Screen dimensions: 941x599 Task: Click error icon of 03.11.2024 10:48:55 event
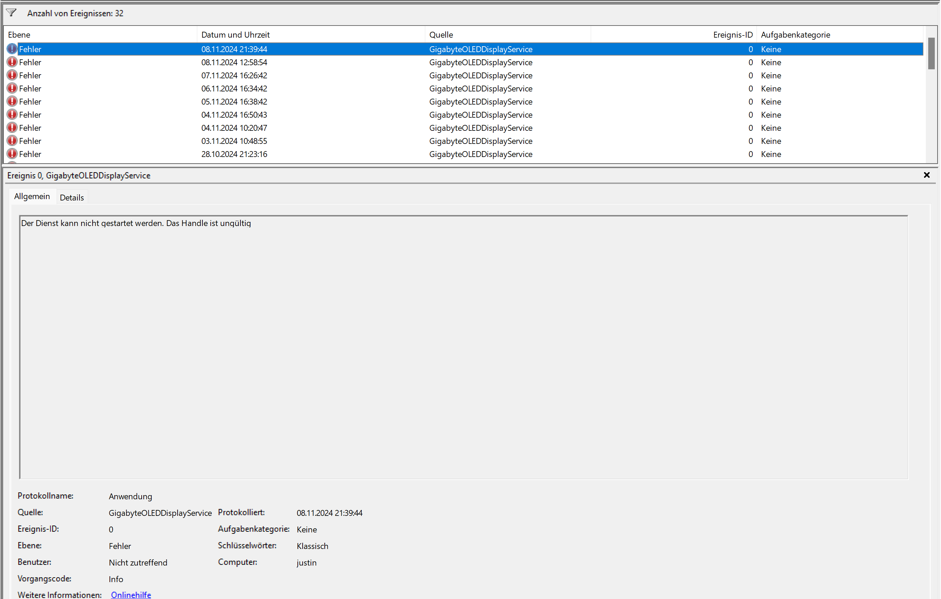12,141
